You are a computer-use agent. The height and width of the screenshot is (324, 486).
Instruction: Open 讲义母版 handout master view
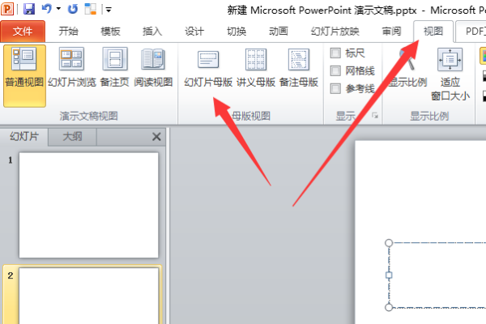256,67
